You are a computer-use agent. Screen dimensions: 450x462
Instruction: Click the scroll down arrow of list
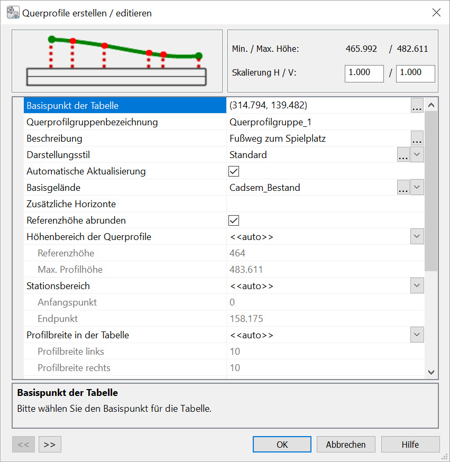pos(431,373)
